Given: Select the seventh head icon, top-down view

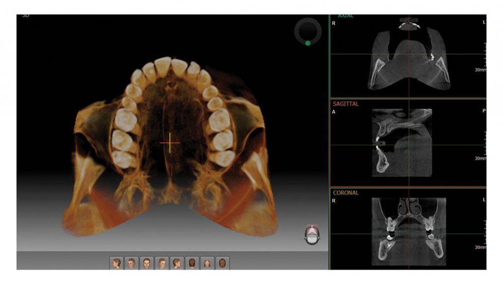Looking at the screenshot, I should click(x=207, y=263).
